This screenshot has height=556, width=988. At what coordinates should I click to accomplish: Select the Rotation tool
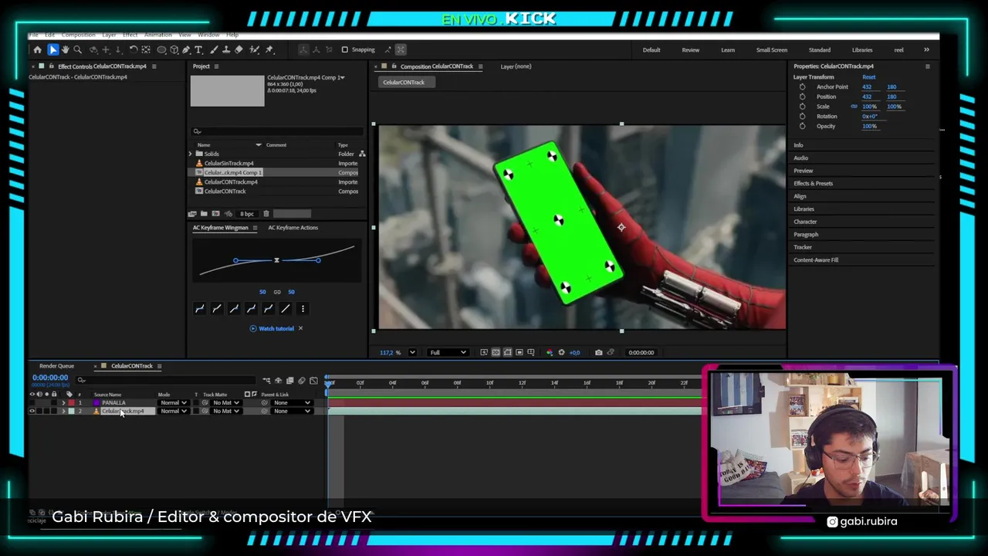pyautogui.click(x=134, y=49)
